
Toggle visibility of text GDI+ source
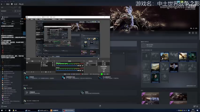coord(52,63)
